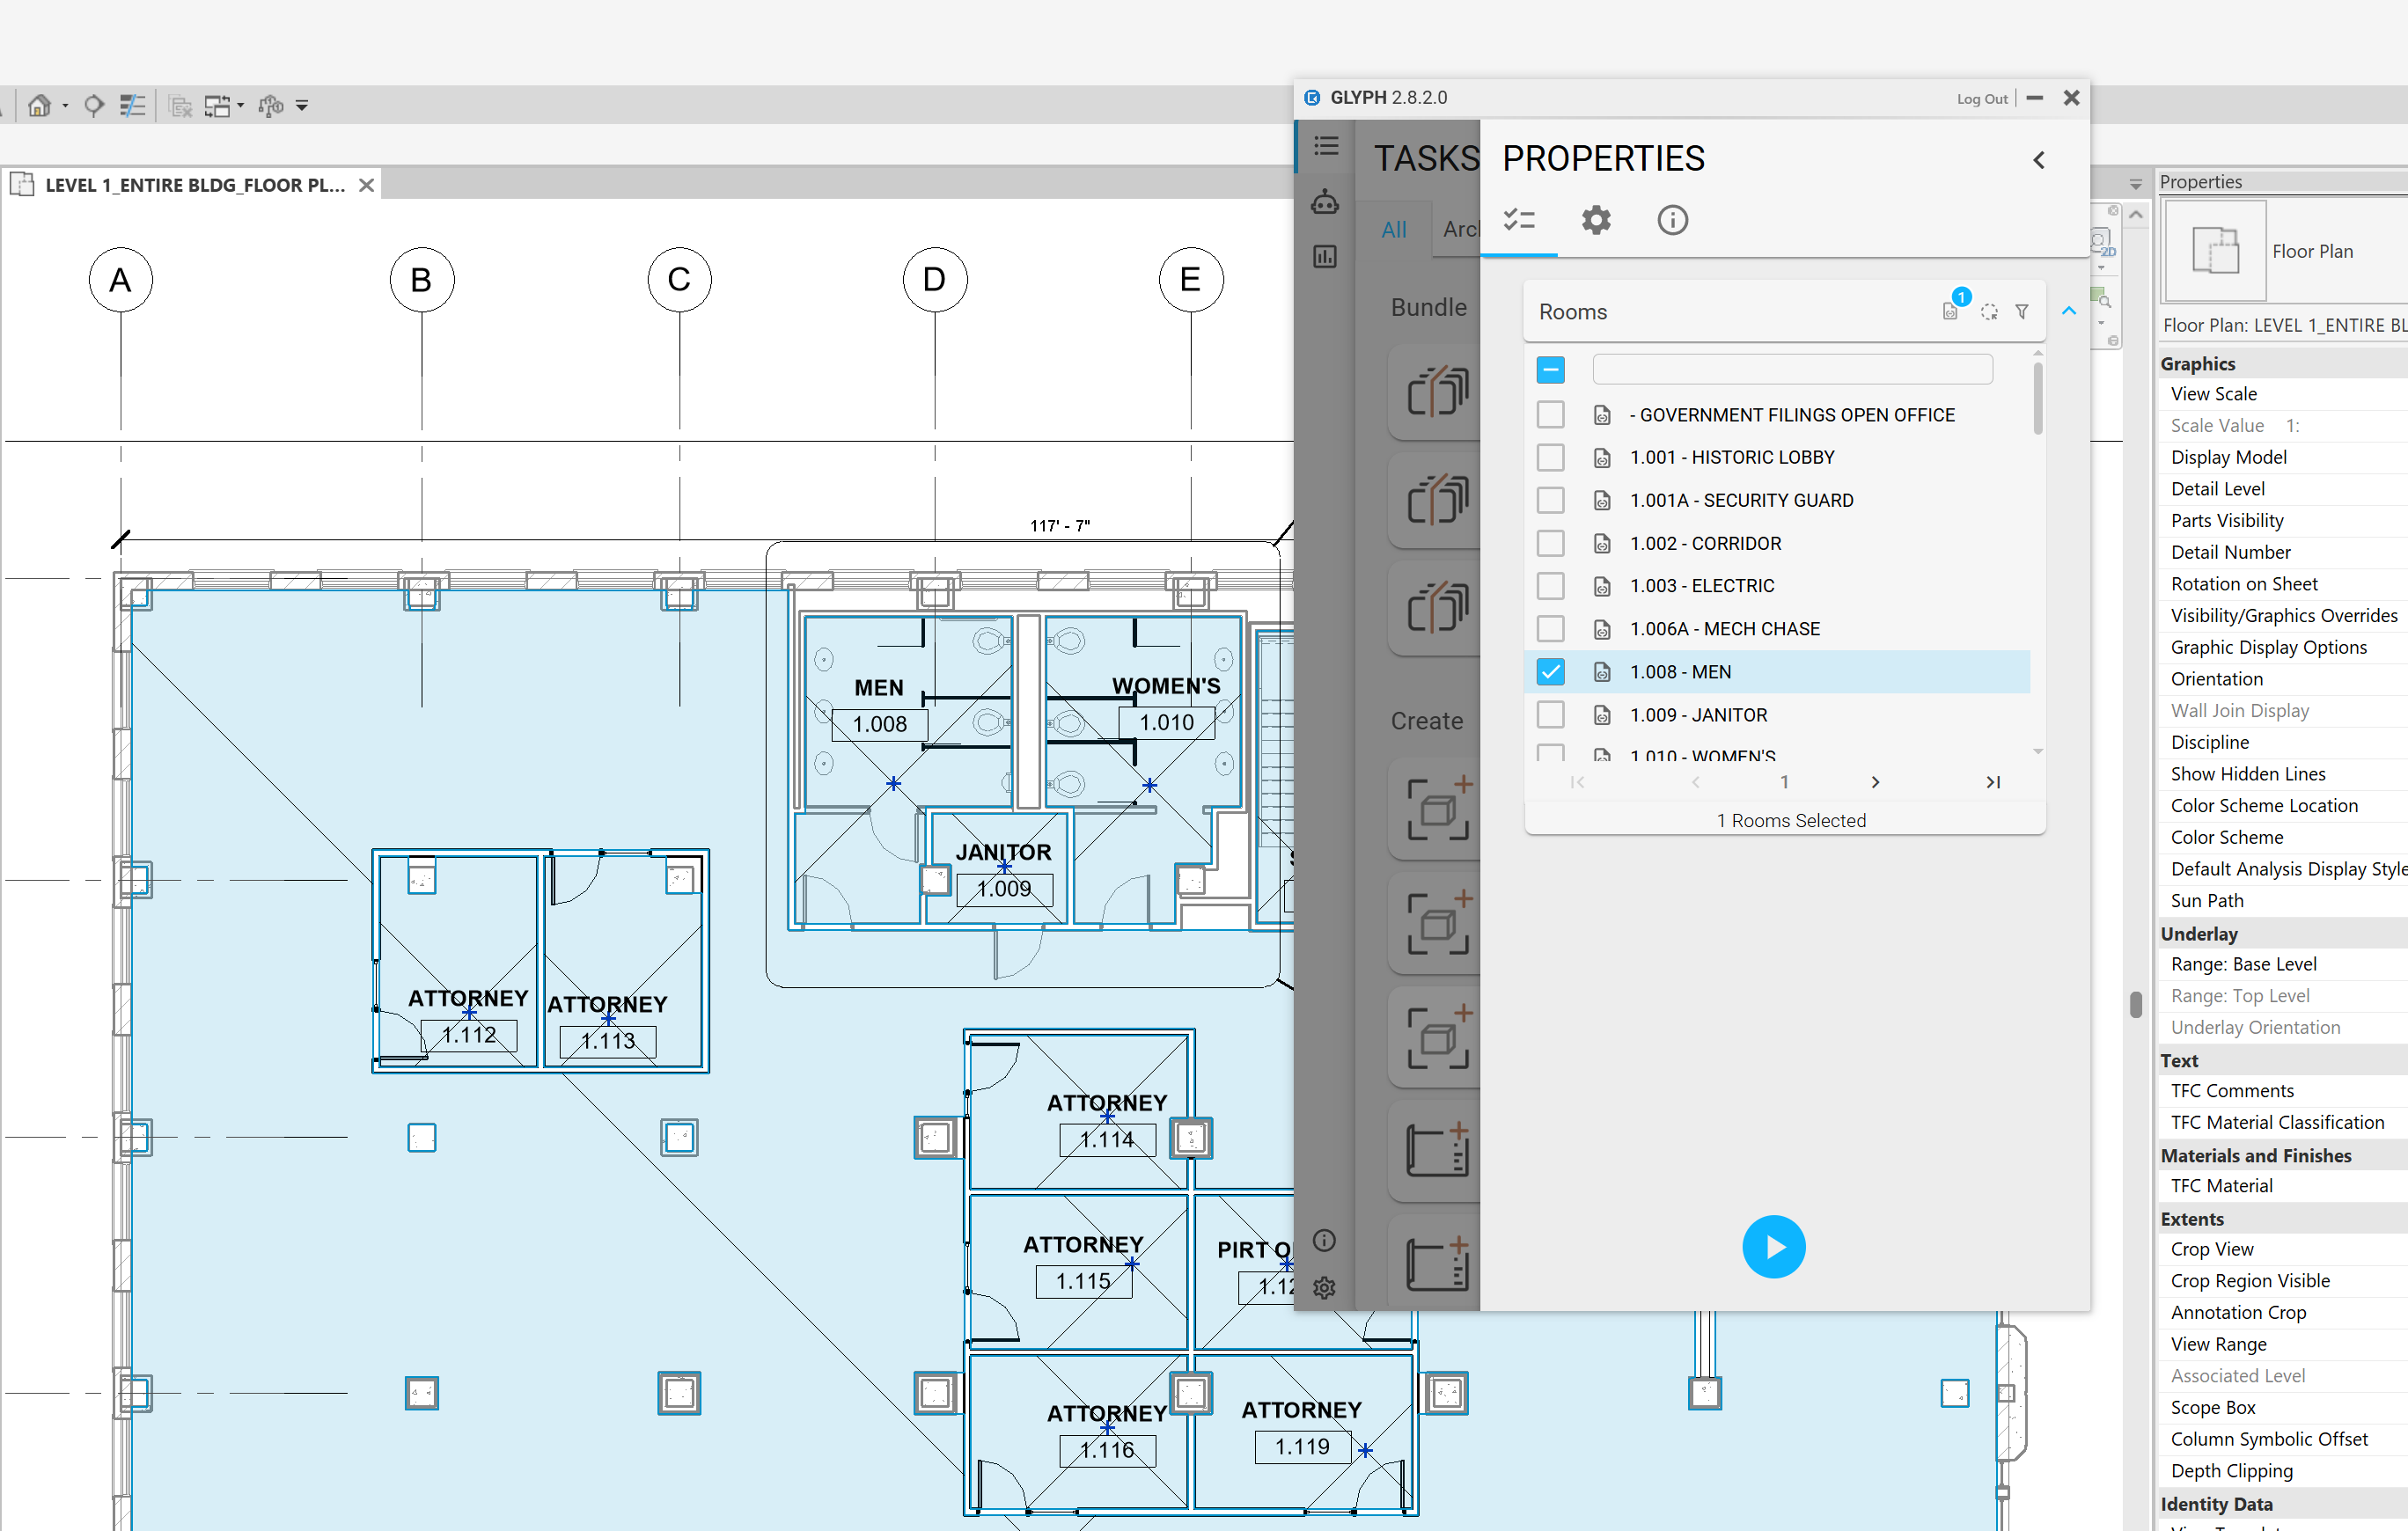The width and height of the screenshot is (2408, 1531).
Task: Go to next page of rooms list
Action: pyautogui.click(x=1874, y=782)
